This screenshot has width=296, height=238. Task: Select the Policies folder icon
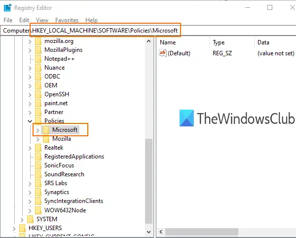[38, 120]
